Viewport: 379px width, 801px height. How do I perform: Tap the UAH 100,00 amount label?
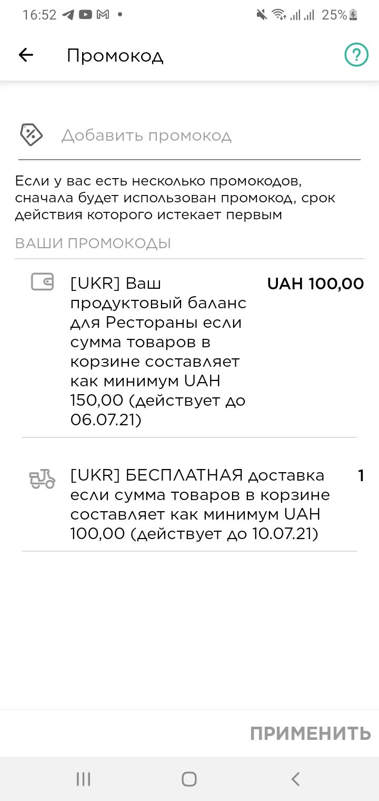tap(315, 284)
